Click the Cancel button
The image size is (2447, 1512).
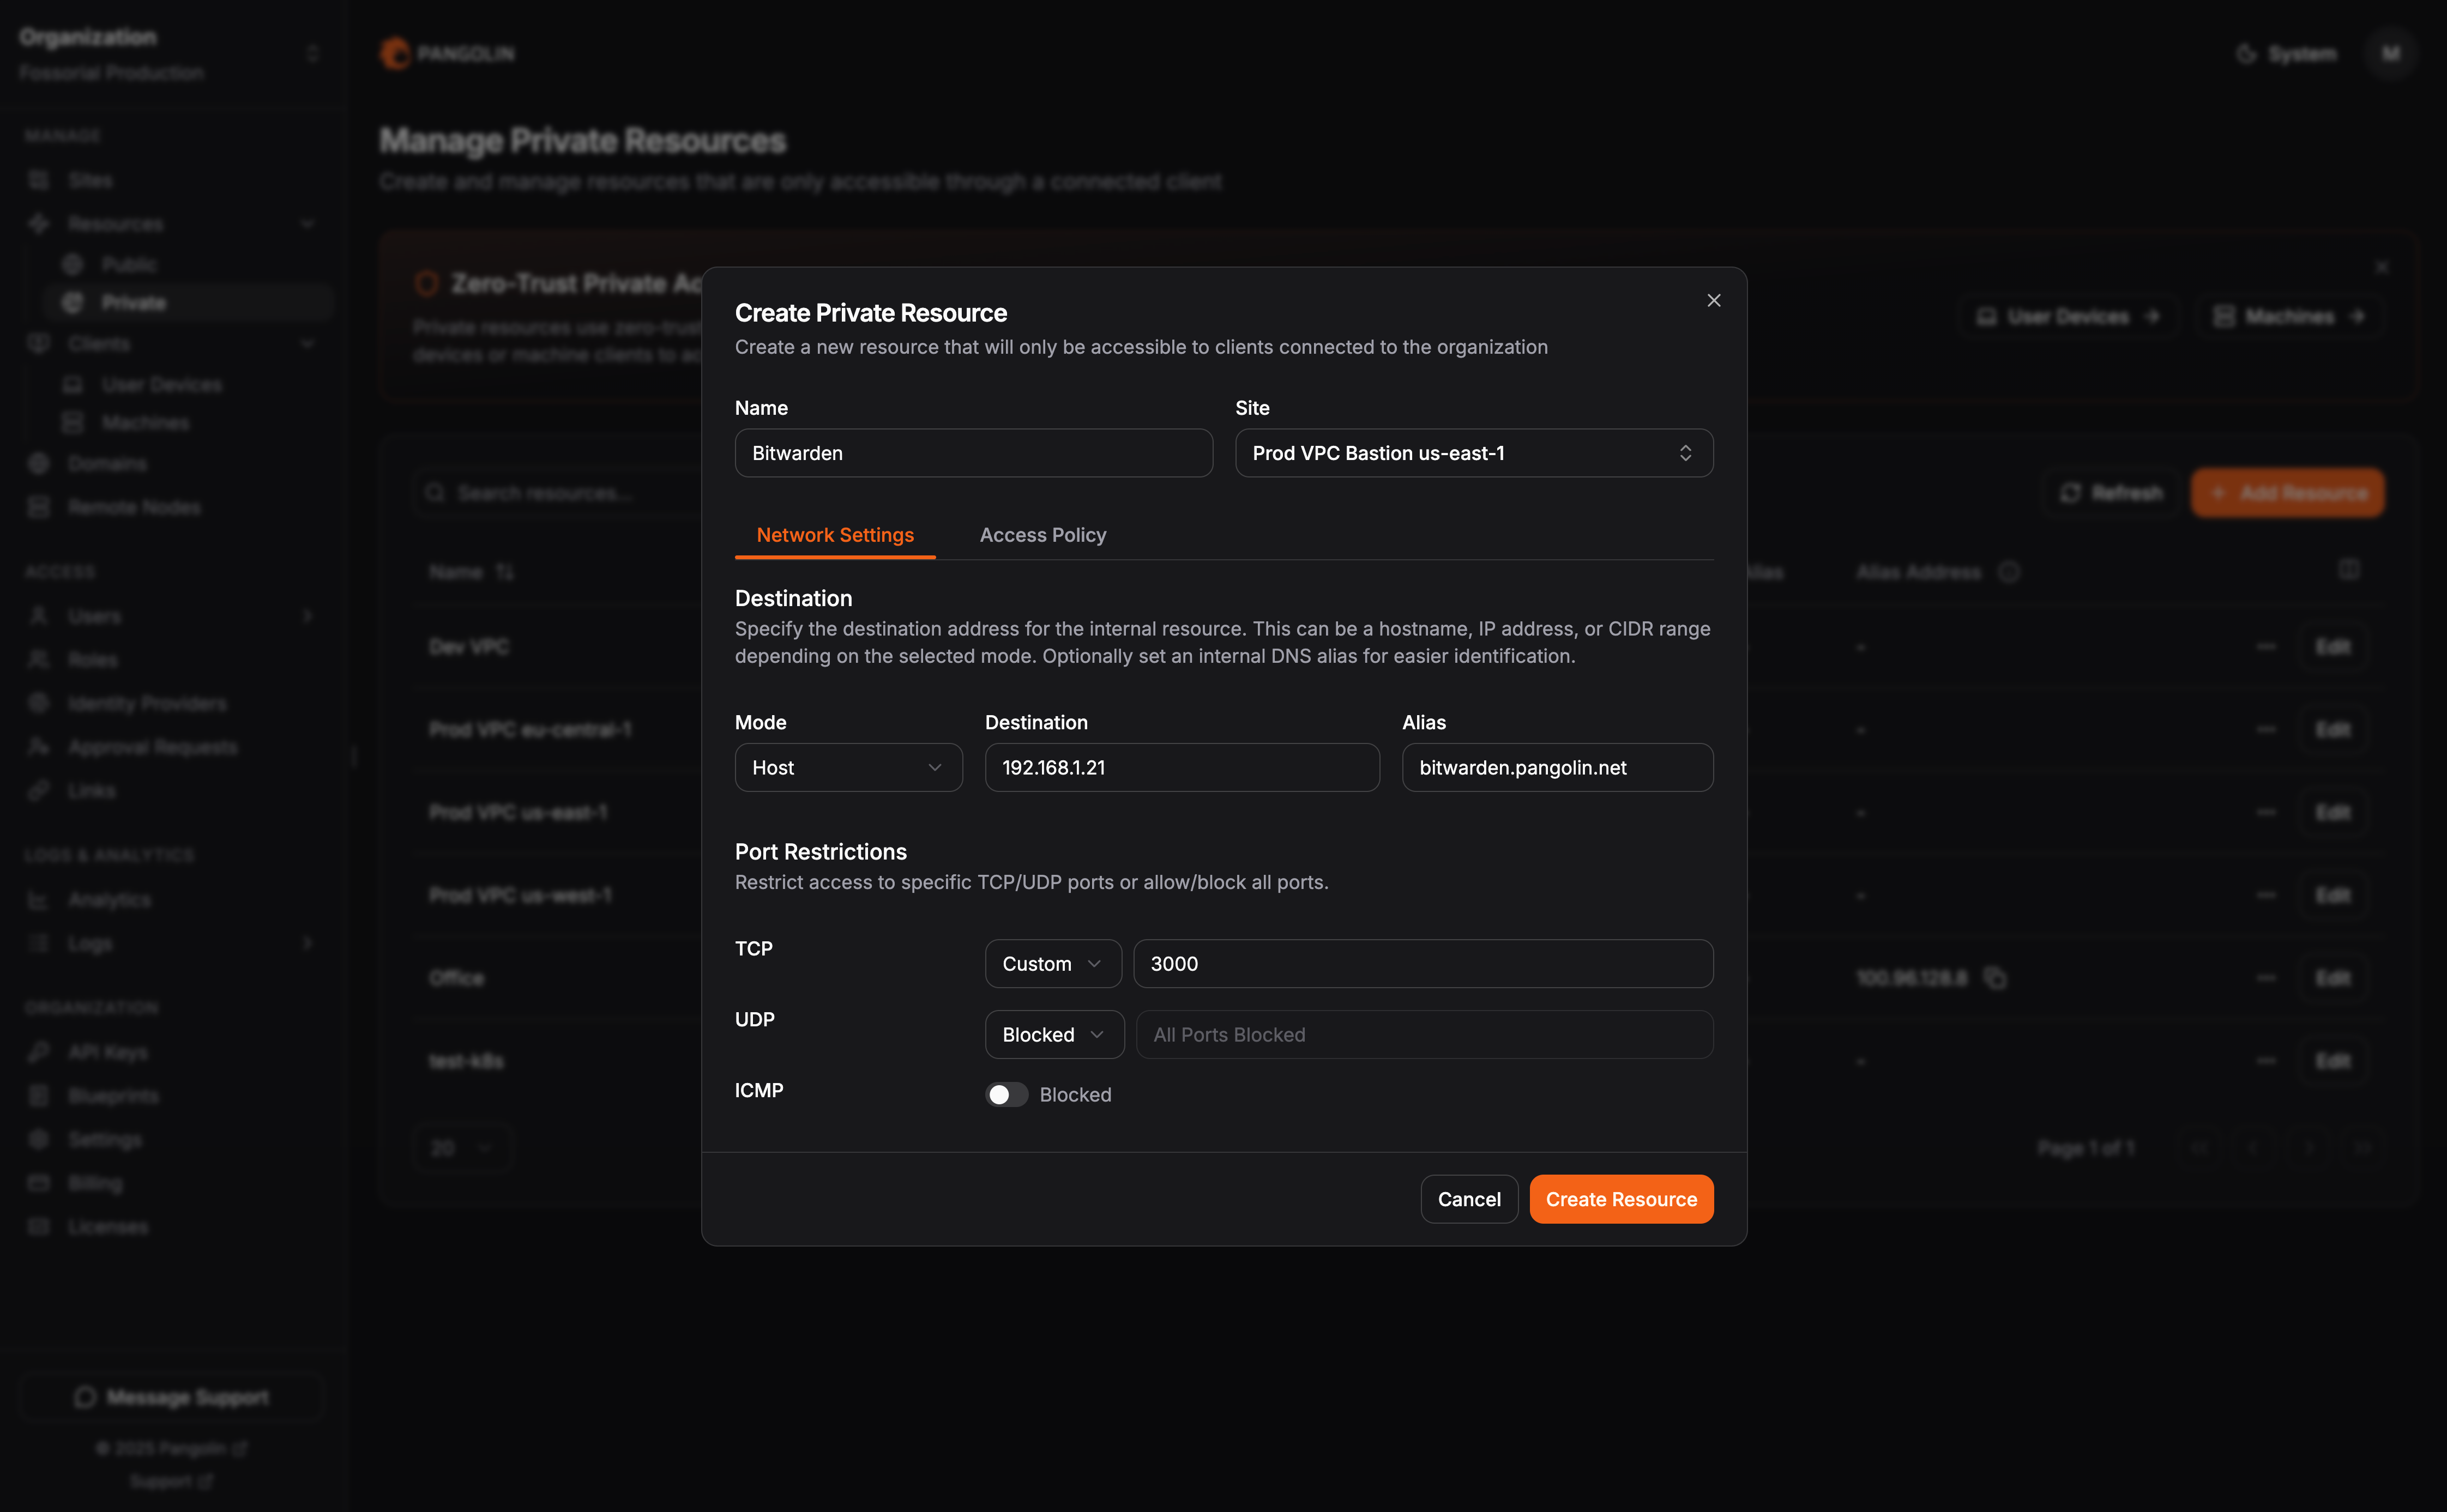(x=1468, y=1199)
